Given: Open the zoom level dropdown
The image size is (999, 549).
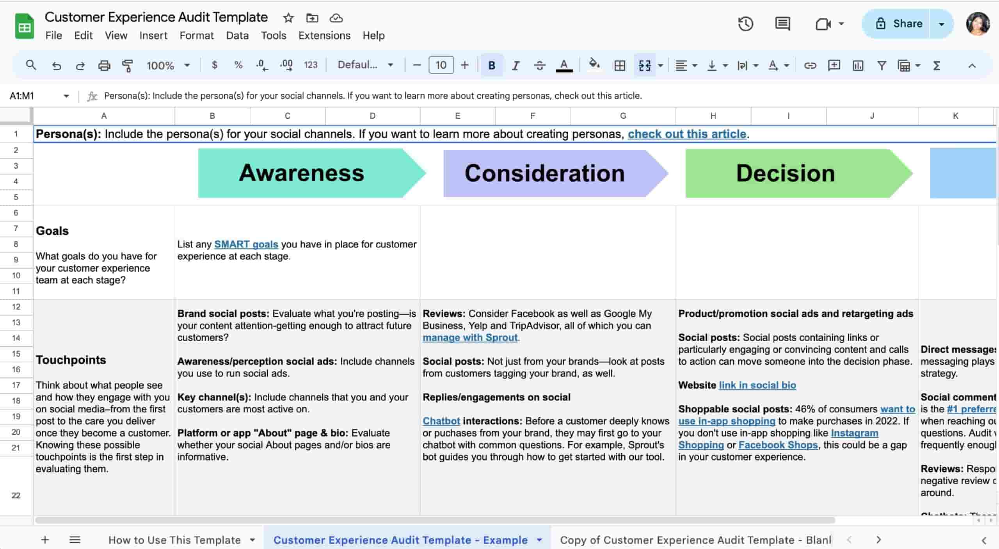Looking at the screenshot, I should click(168, 65).
